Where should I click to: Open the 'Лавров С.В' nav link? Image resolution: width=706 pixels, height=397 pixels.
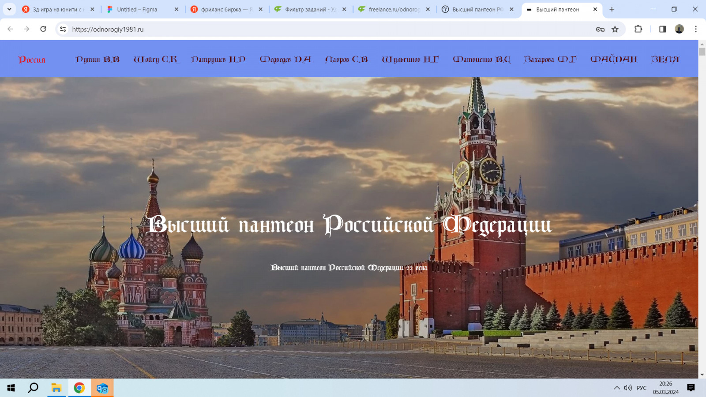pos(346,59)
